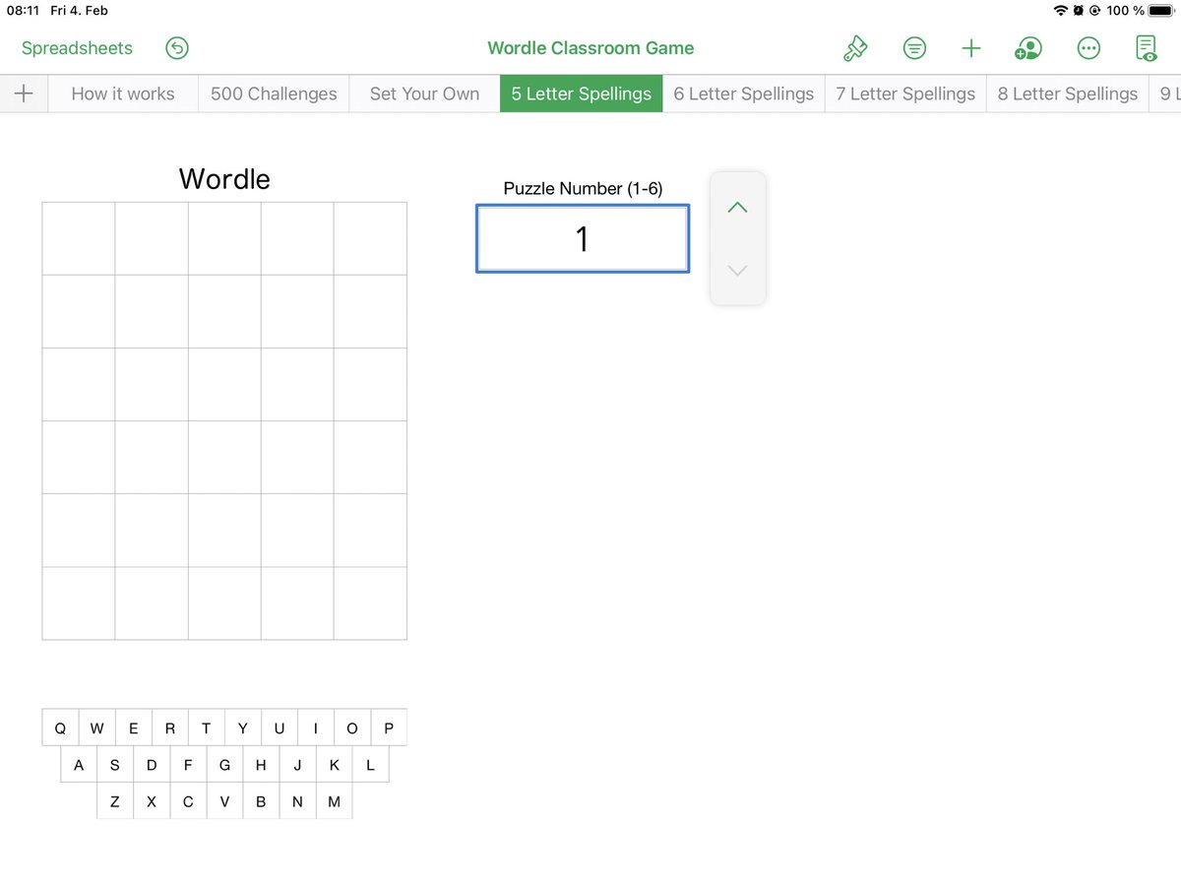Tap the K key cell
This screenshot has width=1181, height=886.
click(335, 765)
